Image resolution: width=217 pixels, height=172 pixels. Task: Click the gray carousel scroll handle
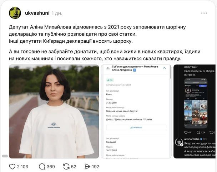(x=5, y=156)
